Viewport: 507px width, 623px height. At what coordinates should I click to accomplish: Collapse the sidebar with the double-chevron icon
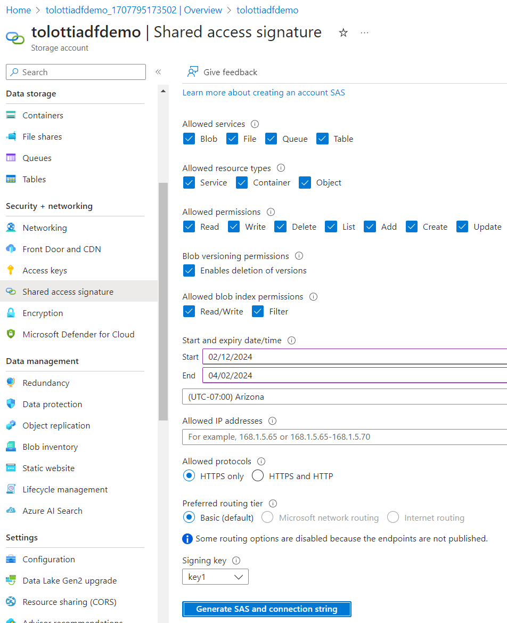click(x=158, y=72)
